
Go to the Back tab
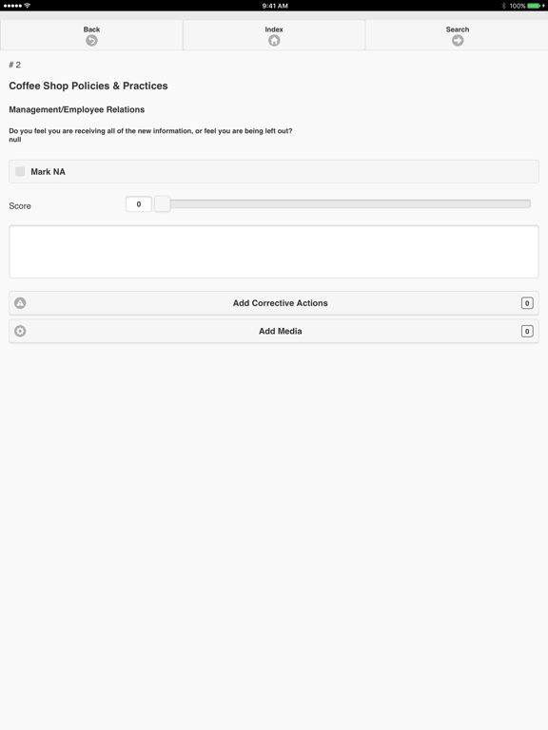click(91, 35)
